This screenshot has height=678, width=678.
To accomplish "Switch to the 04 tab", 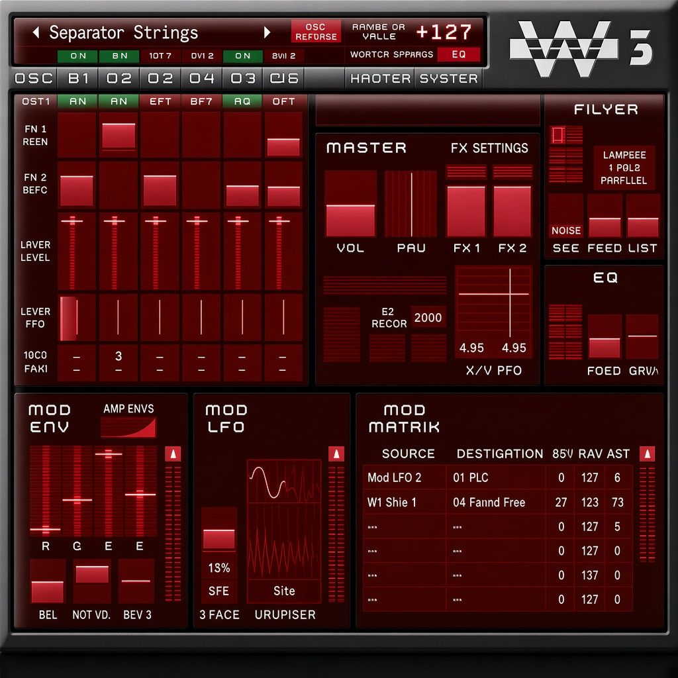I will point(202,78).
